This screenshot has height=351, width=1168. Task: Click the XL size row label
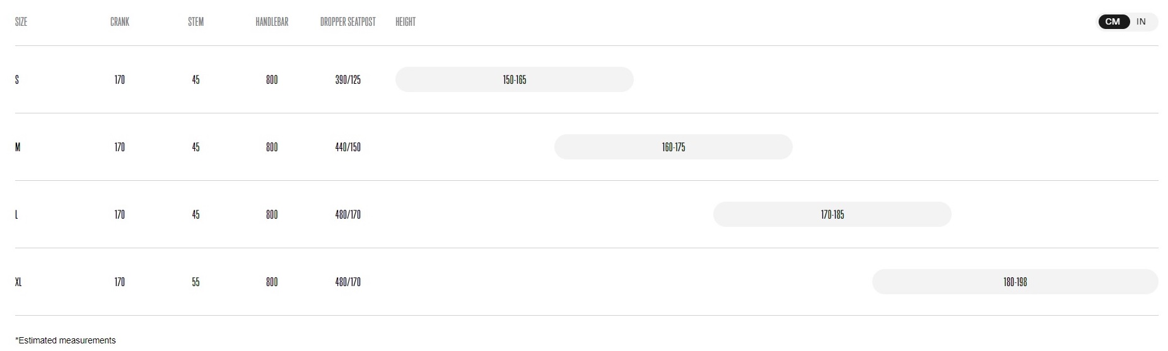(18, 282)
